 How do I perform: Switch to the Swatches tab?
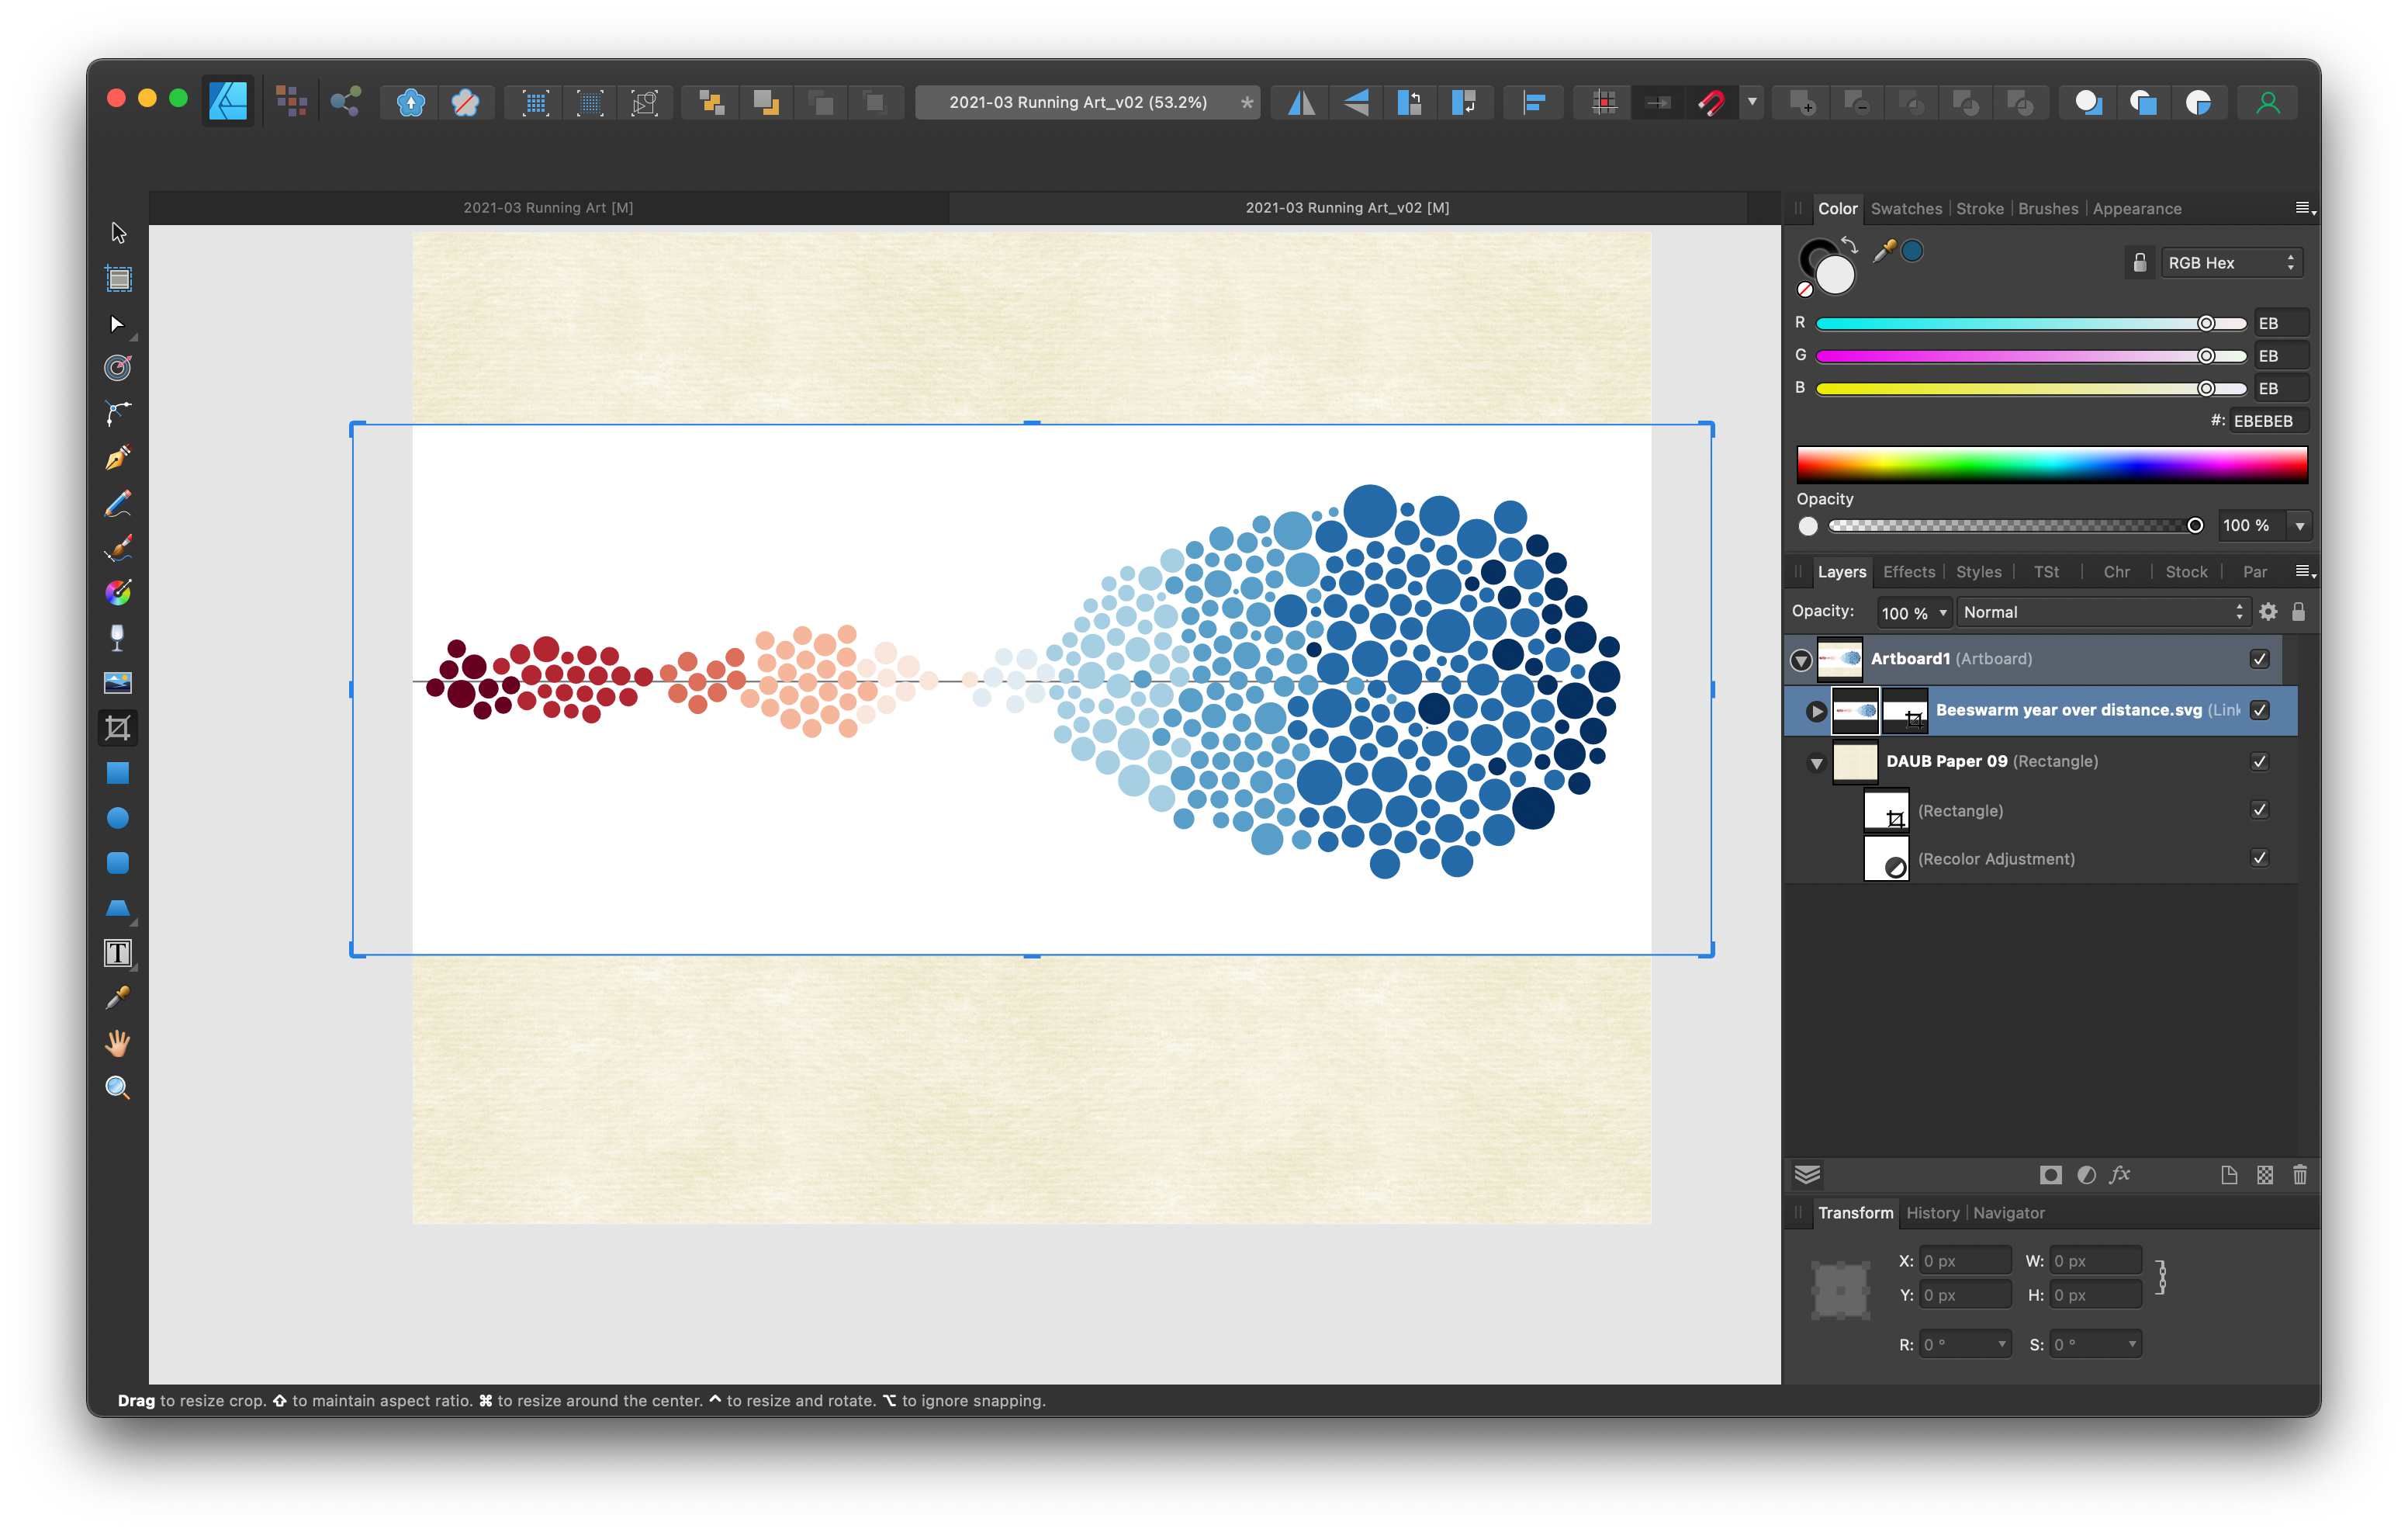click(1905, 208)
